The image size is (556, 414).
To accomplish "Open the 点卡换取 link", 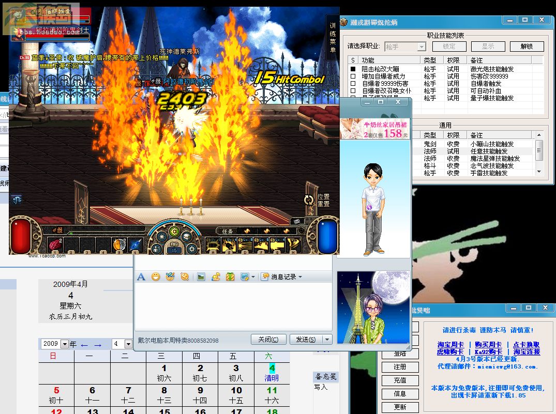I will tap(526, 345).
